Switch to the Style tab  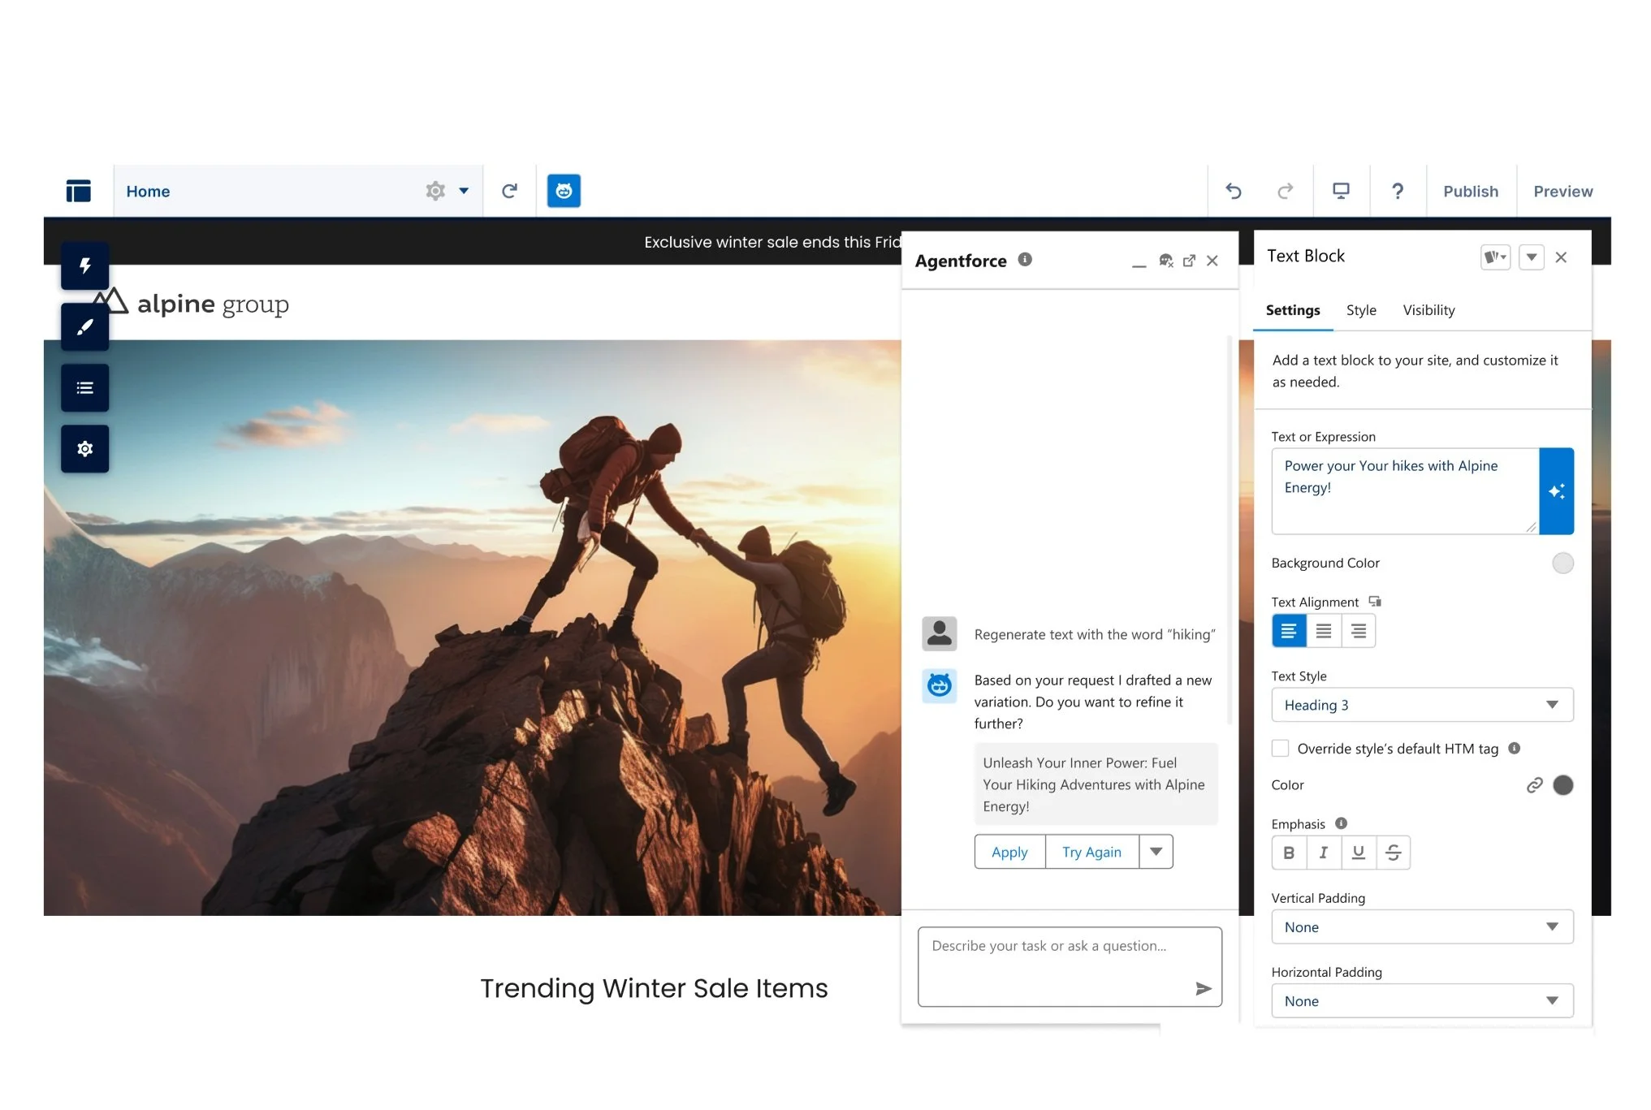point(1361,310)
